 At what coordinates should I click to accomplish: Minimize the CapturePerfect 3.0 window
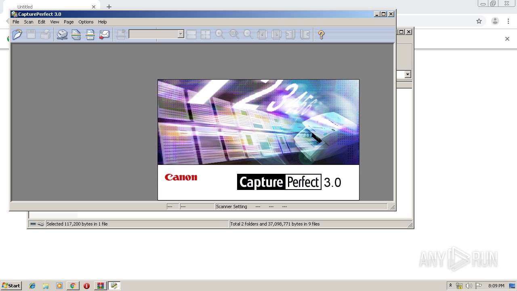377,14
